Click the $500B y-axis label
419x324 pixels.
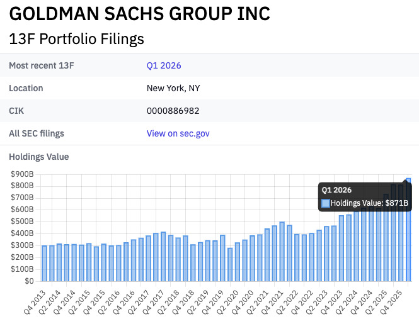tap(22, 221)
